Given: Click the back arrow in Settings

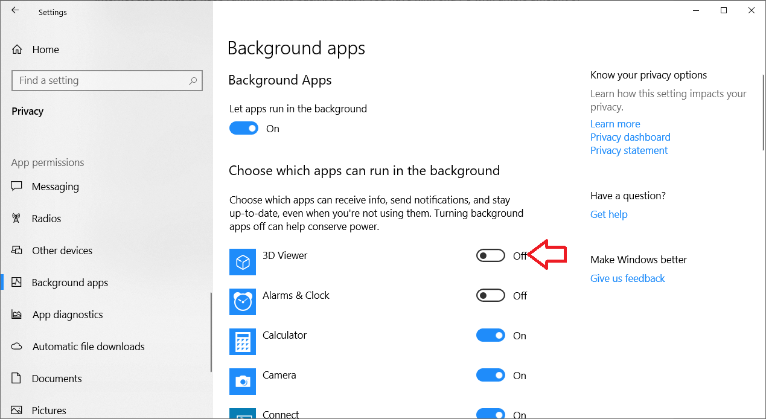Looking at the screenshot, I should [x=15, y=10].
